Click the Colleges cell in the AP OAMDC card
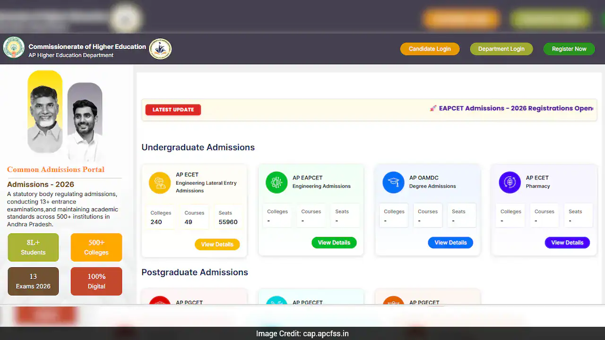 pyautogui.click(x=394, y=216)
